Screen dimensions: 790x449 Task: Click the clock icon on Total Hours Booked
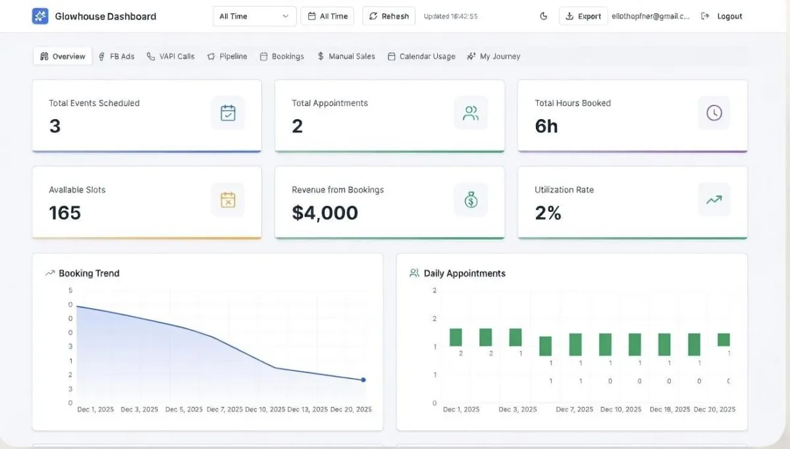point(714,113)
